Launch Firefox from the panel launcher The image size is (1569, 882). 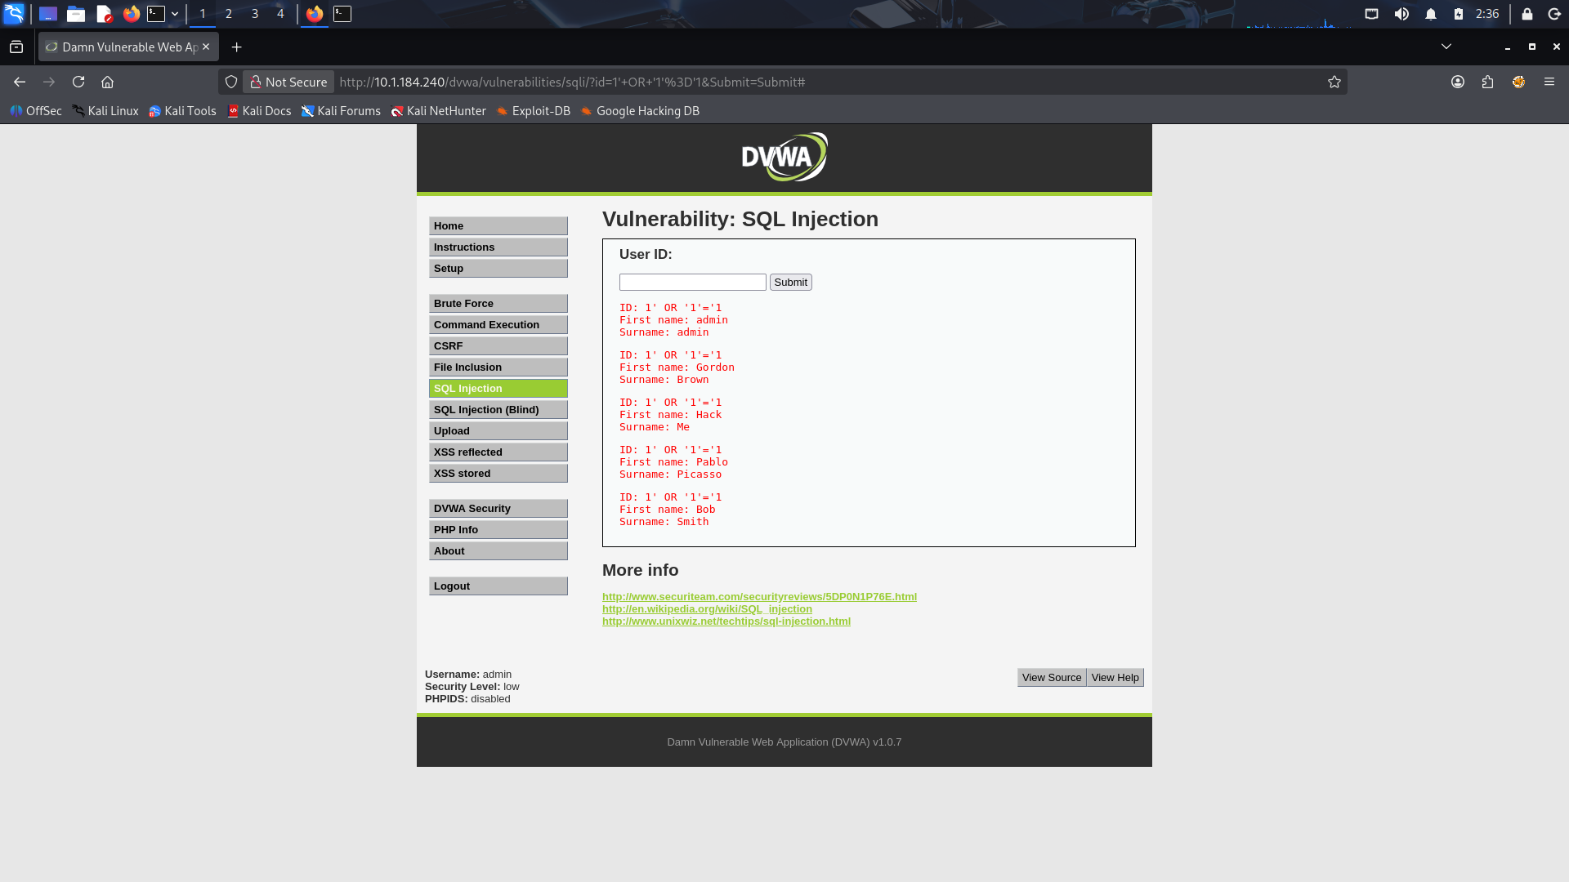pos(131,14)
